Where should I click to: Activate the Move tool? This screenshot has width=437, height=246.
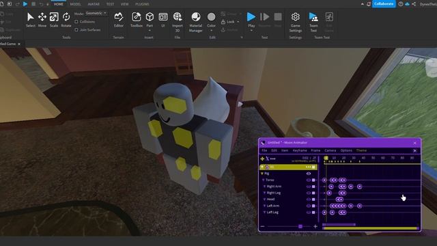pos(42,20)
